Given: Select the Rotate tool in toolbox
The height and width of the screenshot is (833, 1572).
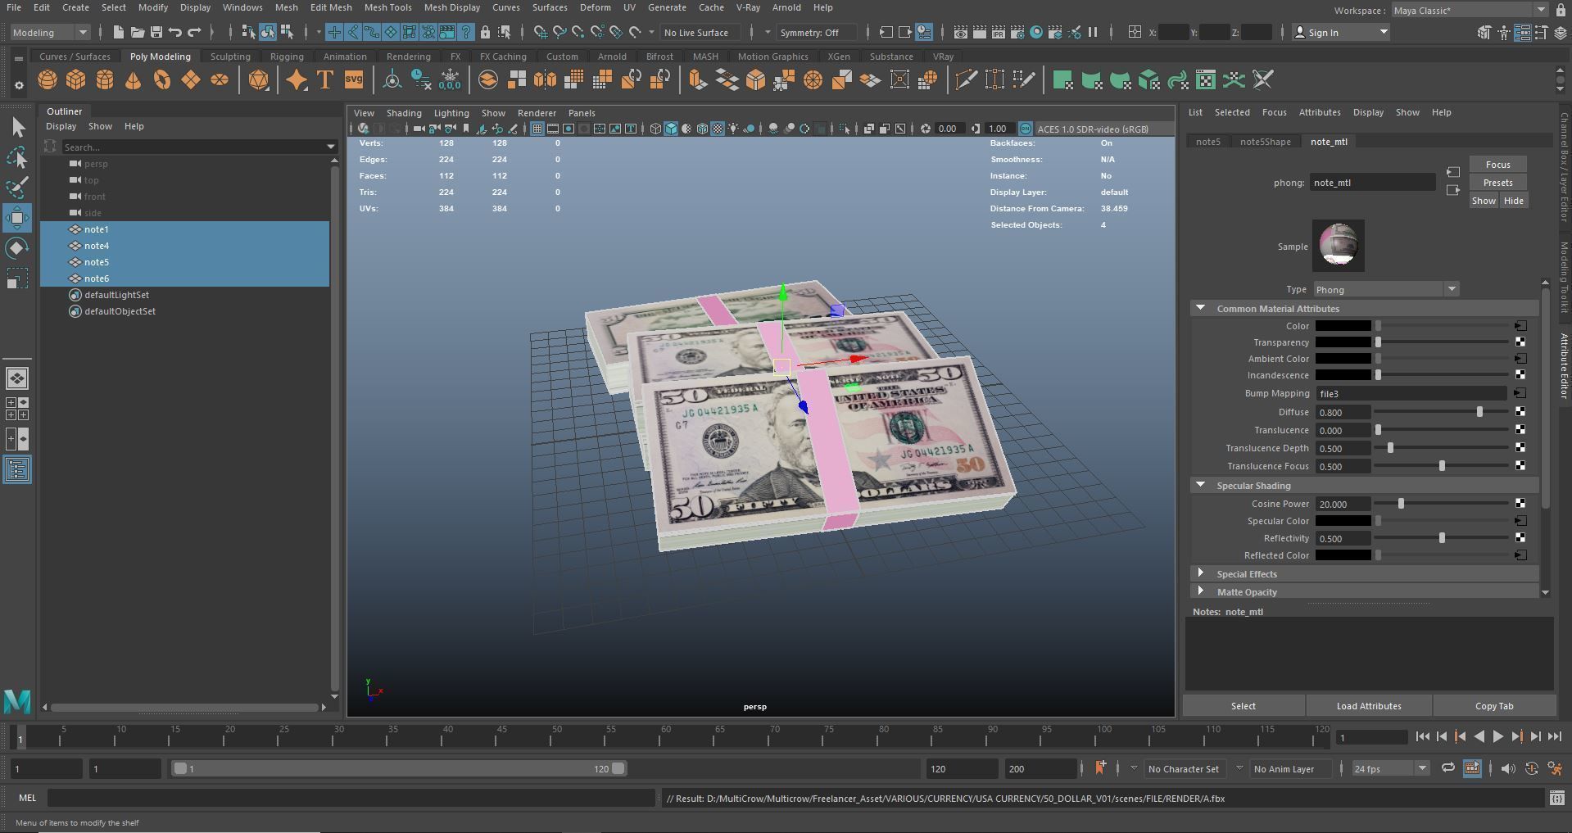Looking at the screenshot, I should tap(17, 248).
